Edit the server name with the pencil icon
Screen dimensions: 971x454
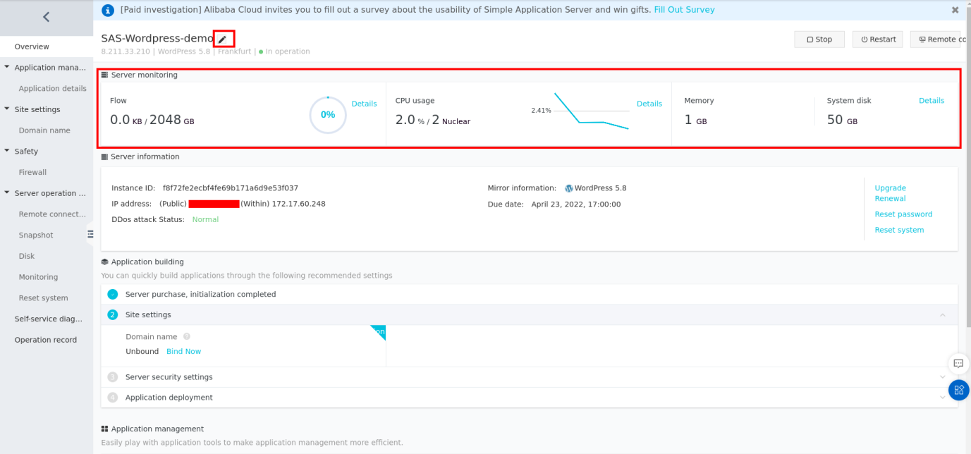(x=222, y=39)
